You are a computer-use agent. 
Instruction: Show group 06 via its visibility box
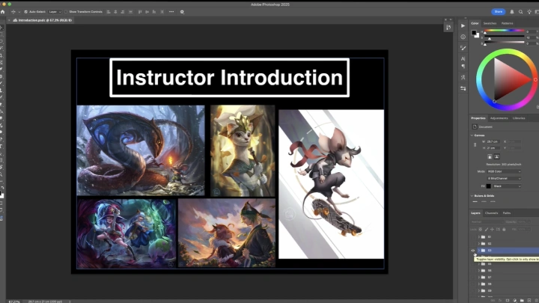pyautogui.click(x=473, y=270)
